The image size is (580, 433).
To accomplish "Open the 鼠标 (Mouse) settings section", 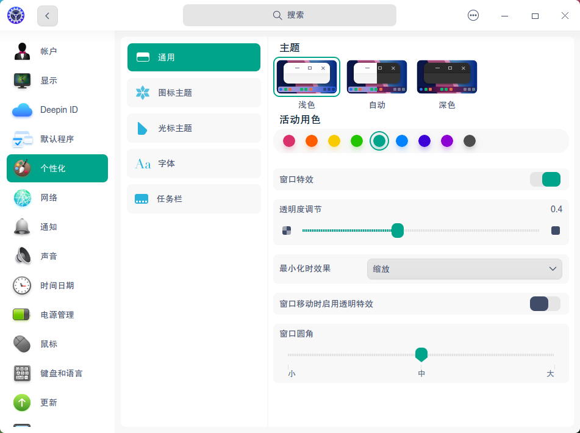I will tap(58, 343).
